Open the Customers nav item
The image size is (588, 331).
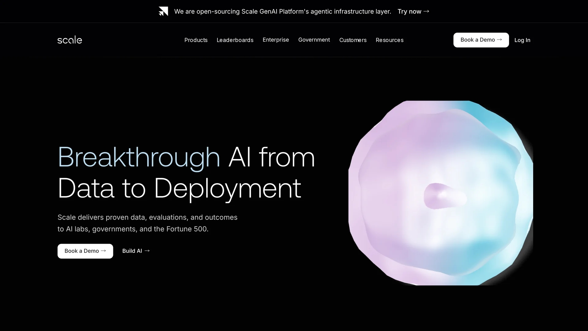[x=352, y=40]
